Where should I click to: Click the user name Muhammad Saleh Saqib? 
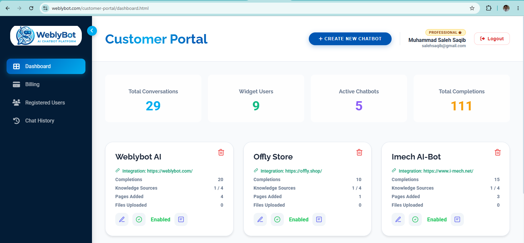click(437, 40)
